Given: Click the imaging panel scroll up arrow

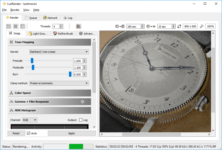Looking at the screenshot, I should pos(94,40).
